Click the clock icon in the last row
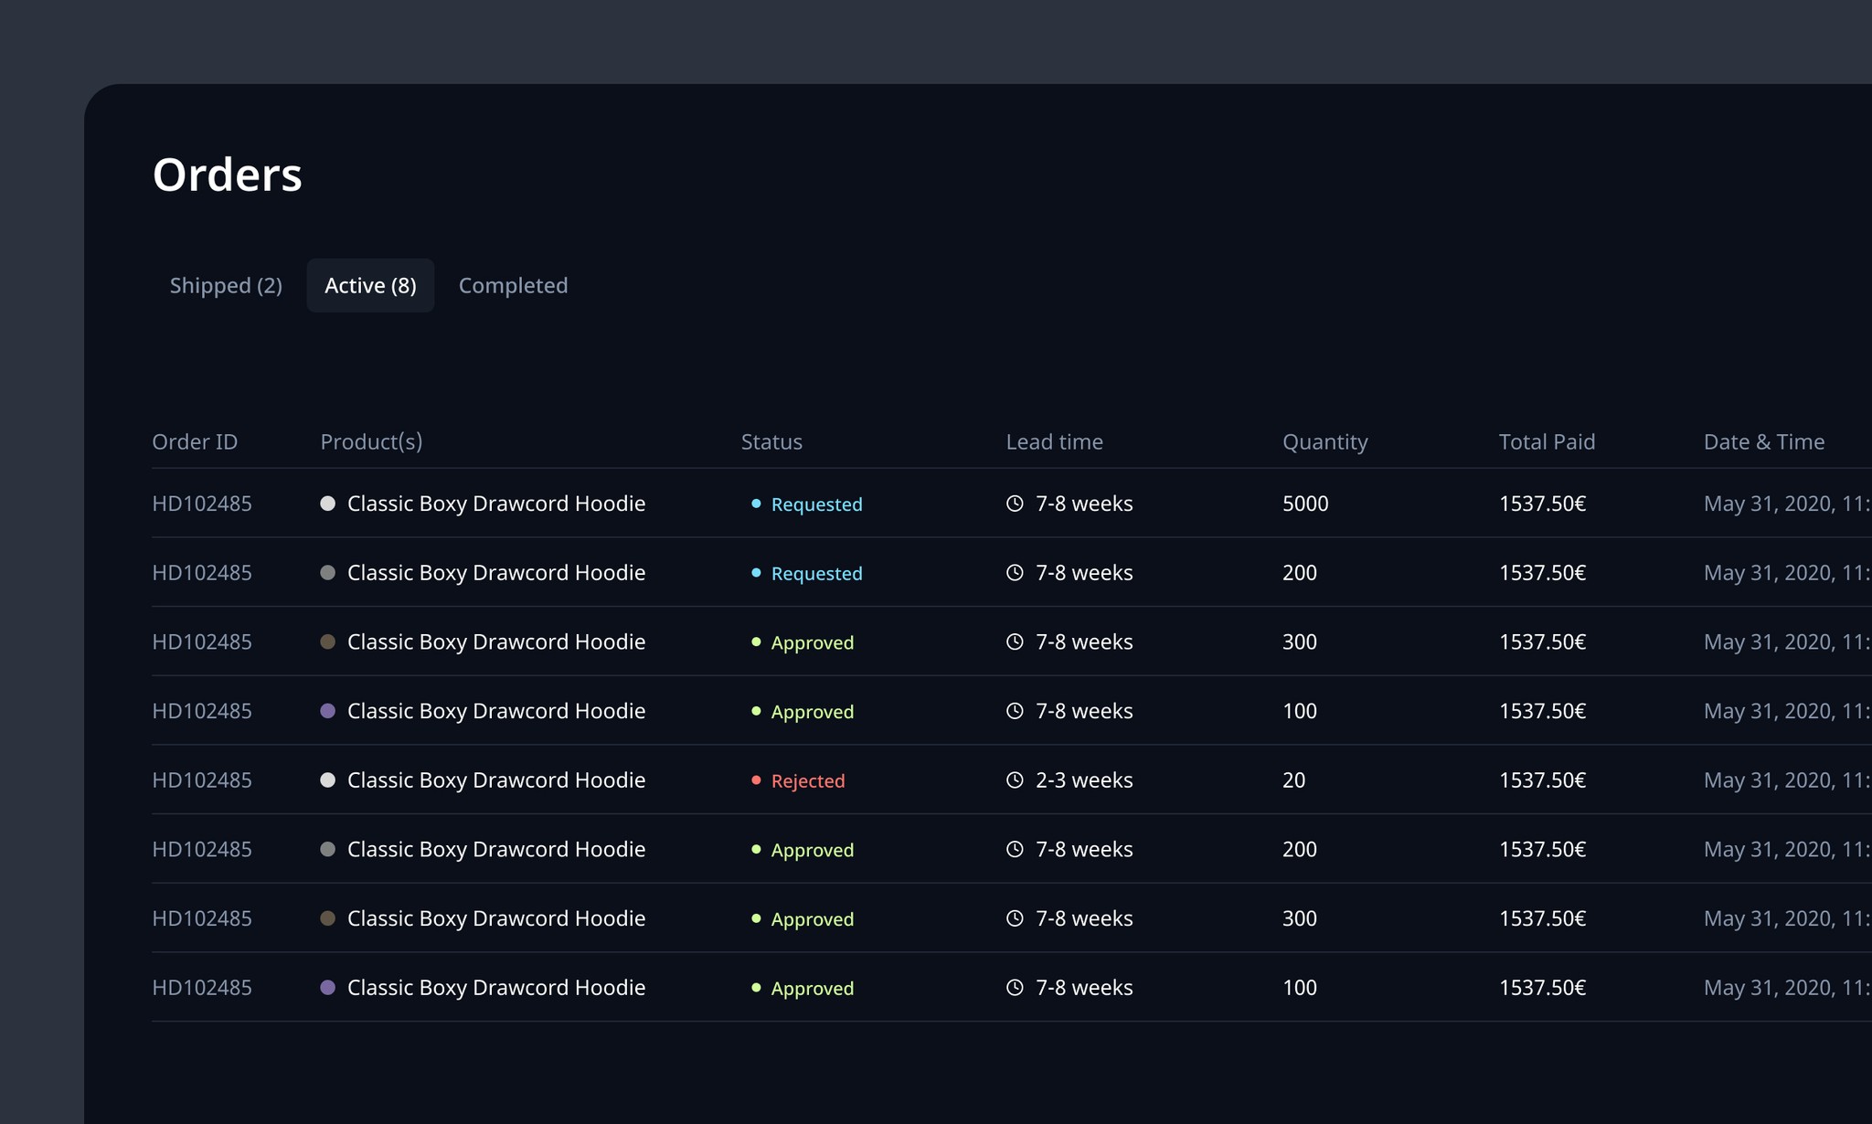 pos(1015,988)
